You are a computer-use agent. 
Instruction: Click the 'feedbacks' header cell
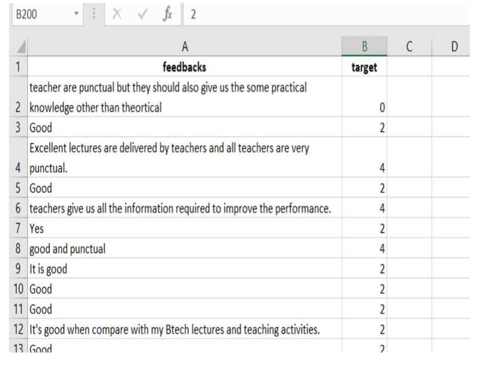tap(185, 67)
